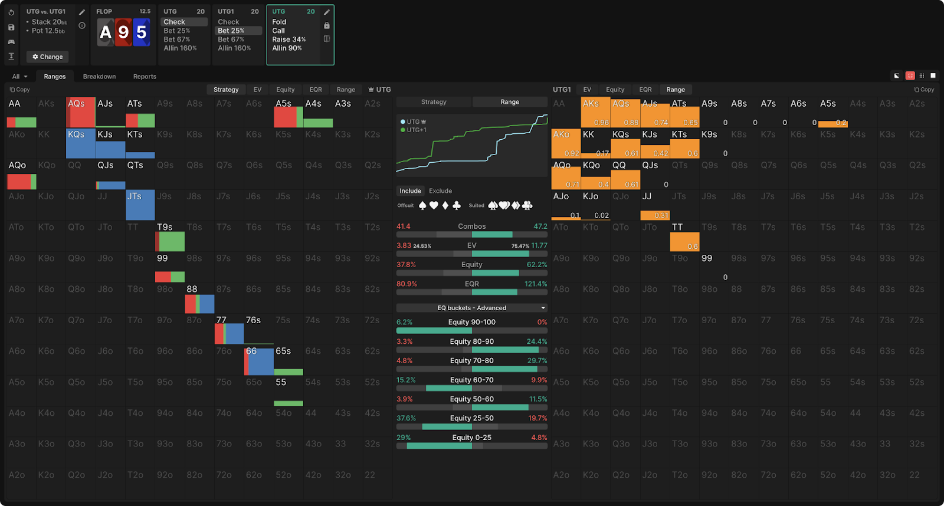Switch to the Breakdown tab
This screenshot has height=506, width=944.
(x=99, y=77)
